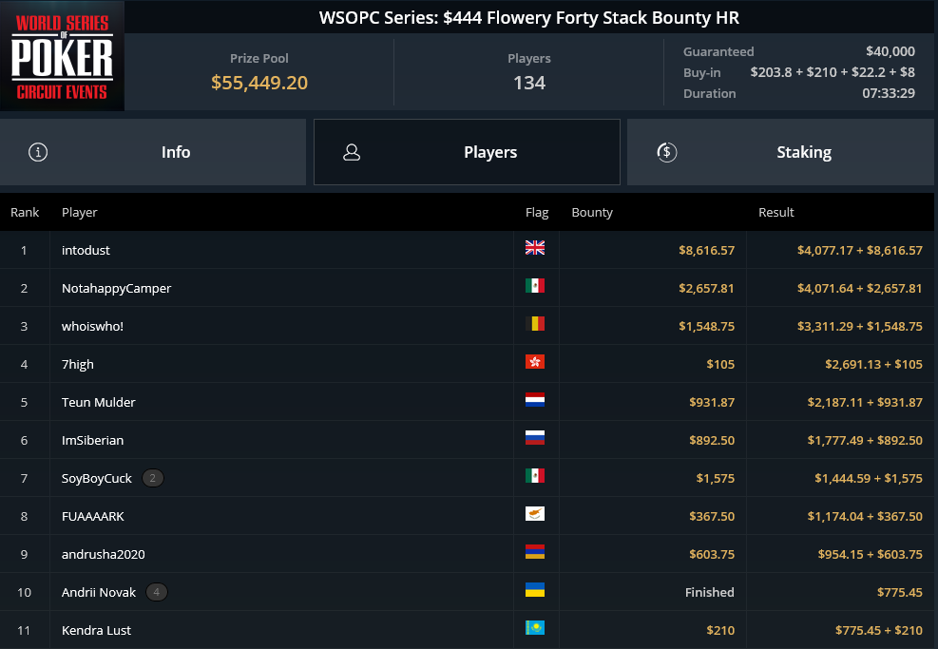Click the Ukraine flag for Andrii Novak

pos(535,590)
